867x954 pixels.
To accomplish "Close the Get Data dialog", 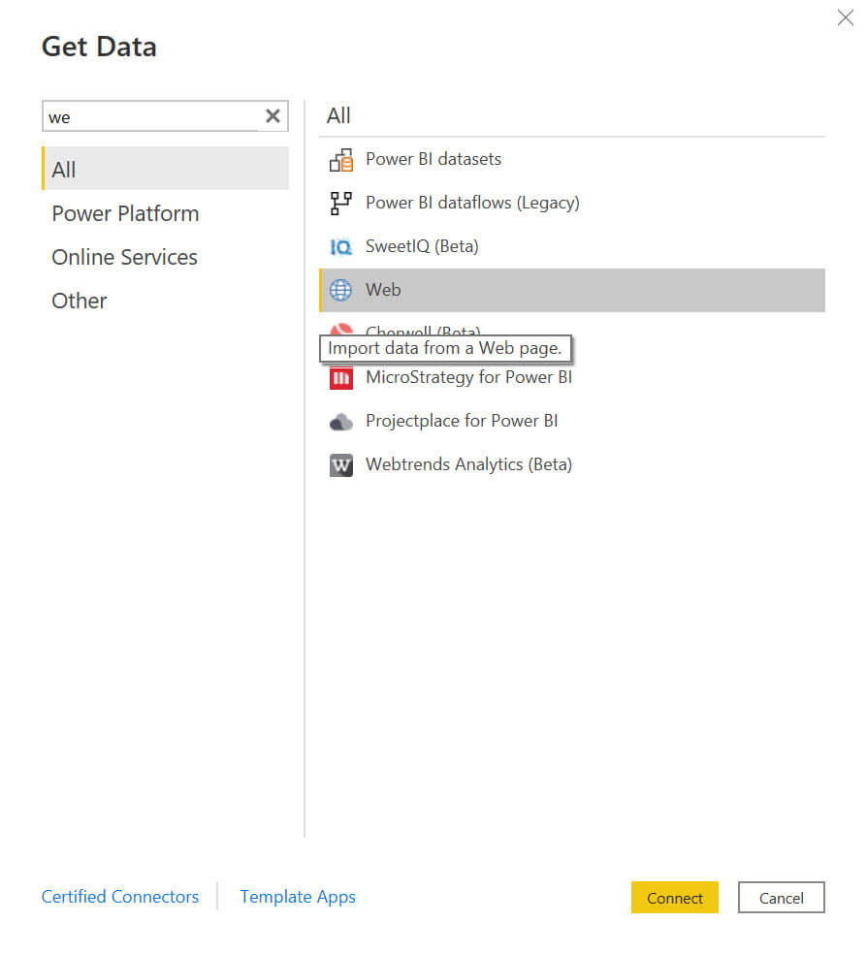I will click(845, 17).
